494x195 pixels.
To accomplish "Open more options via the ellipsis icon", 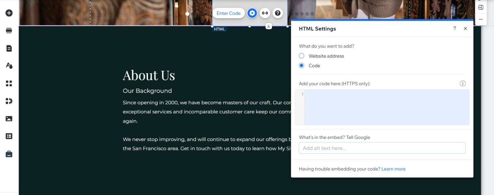I will point(481,19).
